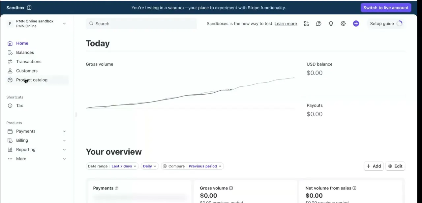Click the Setup guide progress ring
This screenshot has width=422, height=203.
click(400, 23)
